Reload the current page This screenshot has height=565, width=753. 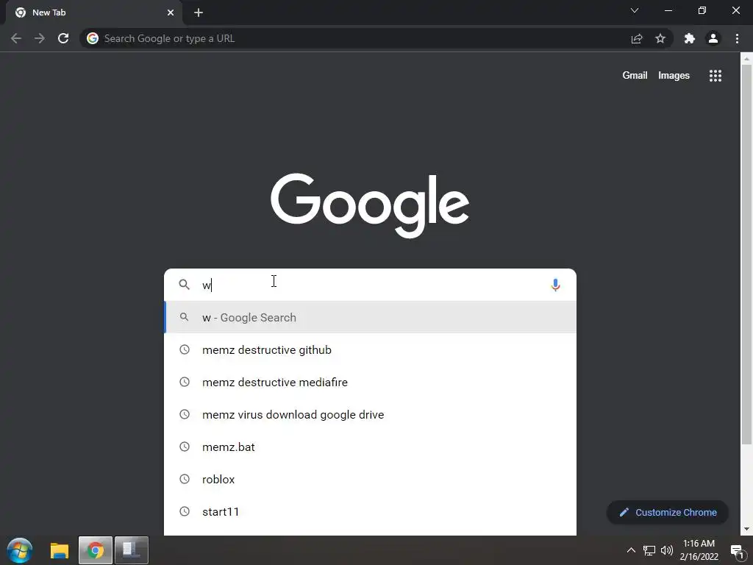63,38
